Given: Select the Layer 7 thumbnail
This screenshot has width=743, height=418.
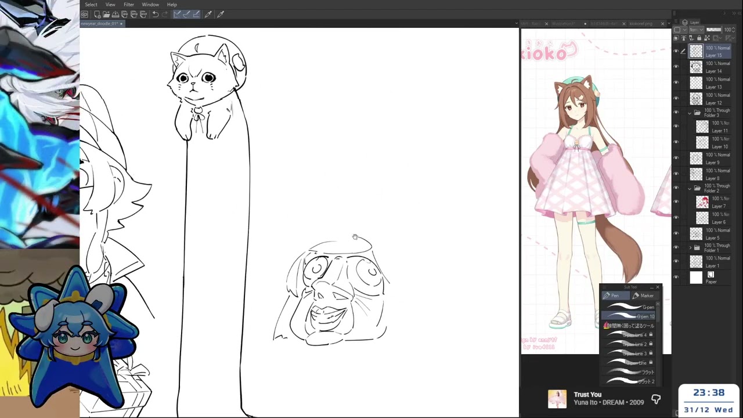Looking at the screenshot, I should click(x=702, y=202).
